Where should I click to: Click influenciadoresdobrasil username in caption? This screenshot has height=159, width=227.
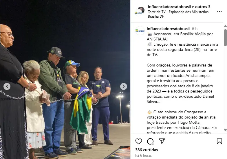[x=168, y=29]
